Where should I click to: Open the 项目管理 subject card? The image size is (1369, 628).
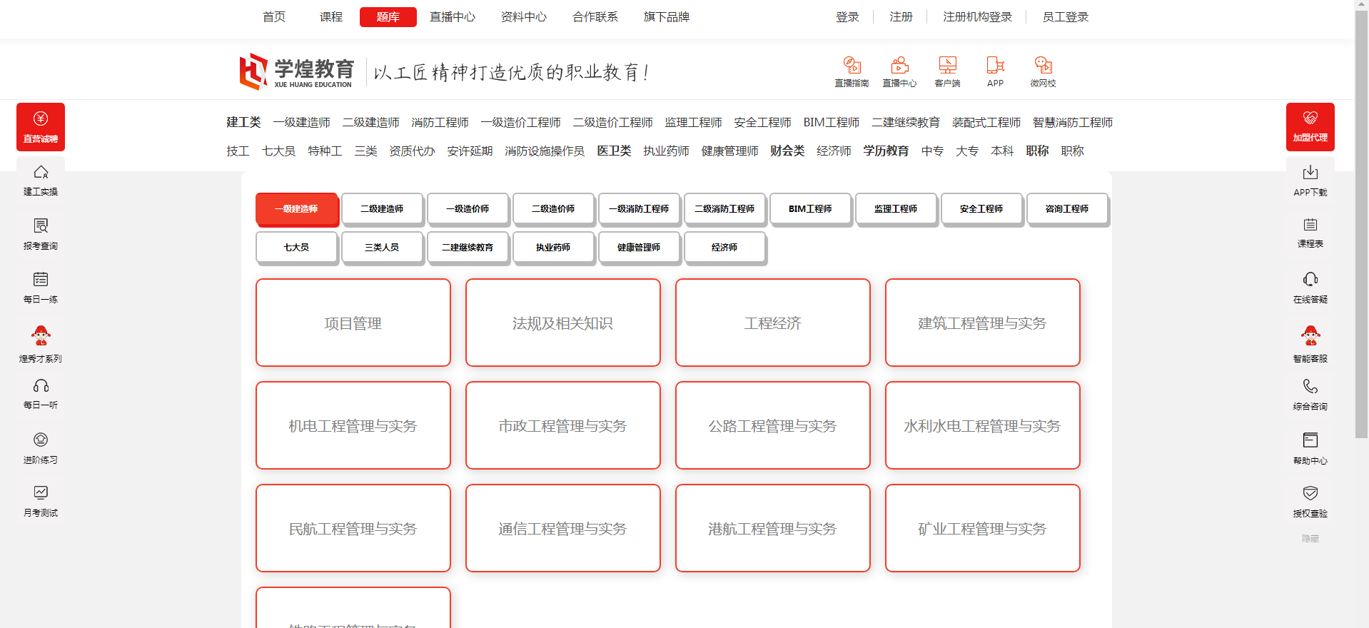coord(353,323)
